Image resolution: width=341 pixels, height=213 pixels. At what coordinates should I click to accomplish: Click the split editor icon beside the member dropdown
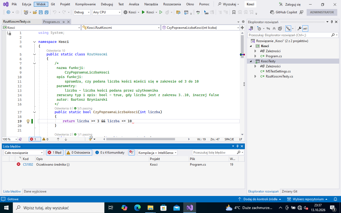(x=242, y=27)
